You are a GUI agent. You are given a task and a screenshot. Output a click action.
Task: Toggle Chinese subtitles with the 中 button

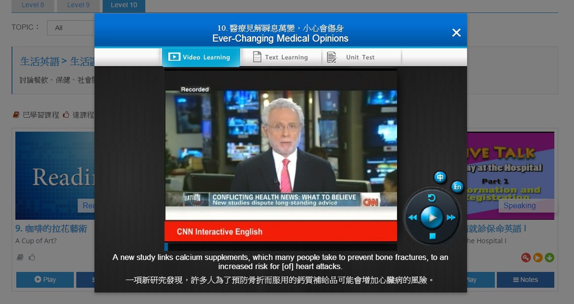440,177
